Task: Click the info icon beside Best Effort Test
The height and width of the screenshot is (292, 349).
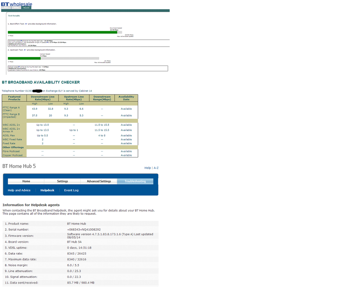Action: pyautogui.click(x=26, y=24)
